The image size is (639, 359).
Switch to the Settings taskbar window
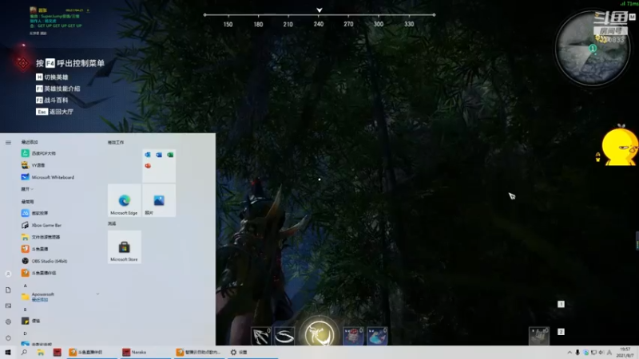click(252, 352)
